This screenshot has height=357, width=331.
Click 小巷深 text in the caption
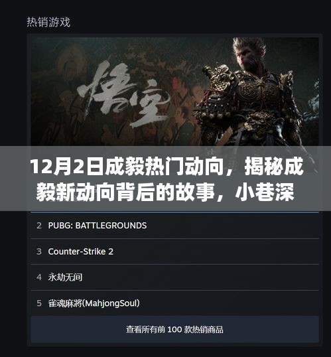[265, 193]
